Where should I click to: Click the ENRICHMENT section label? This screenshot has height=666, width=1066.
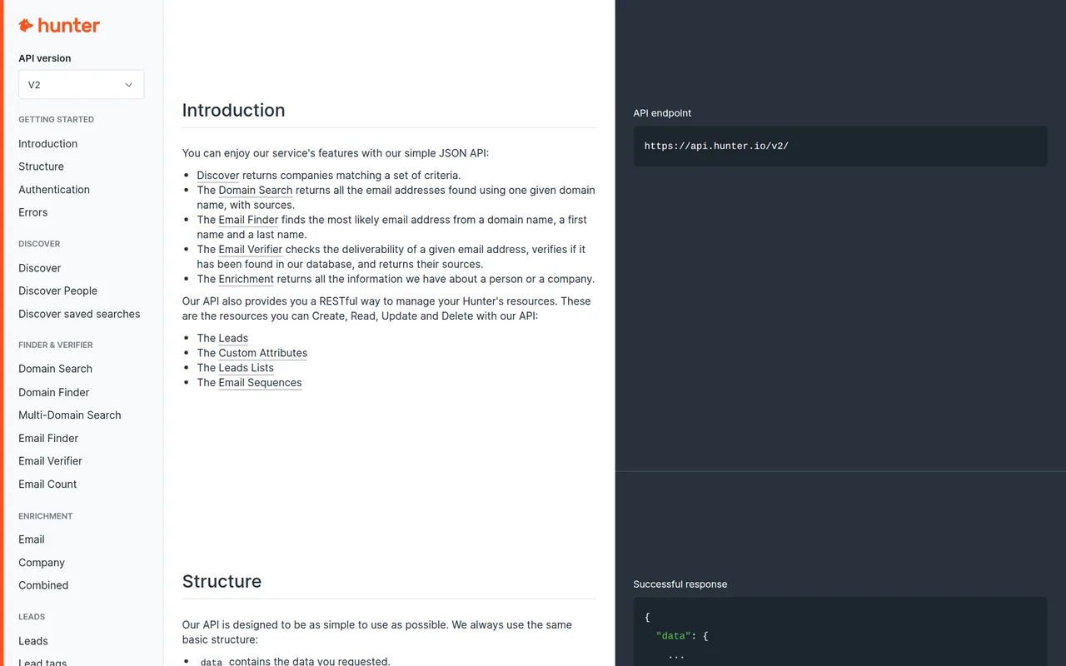pyautogui.click(x=46, y=516)
